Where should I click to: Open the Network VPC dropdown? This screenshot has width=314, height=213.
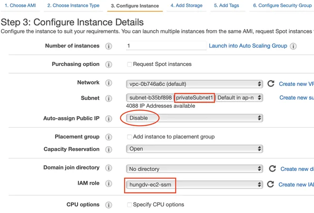(195, 84)
